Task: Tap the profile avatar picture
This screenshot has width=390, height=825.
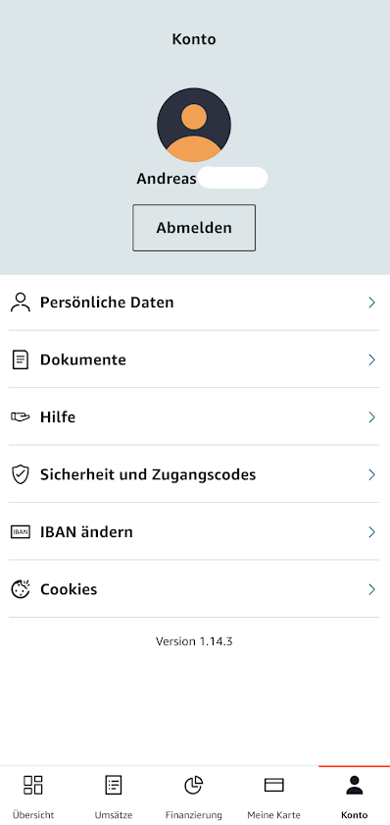Action: tap(194, 125)
